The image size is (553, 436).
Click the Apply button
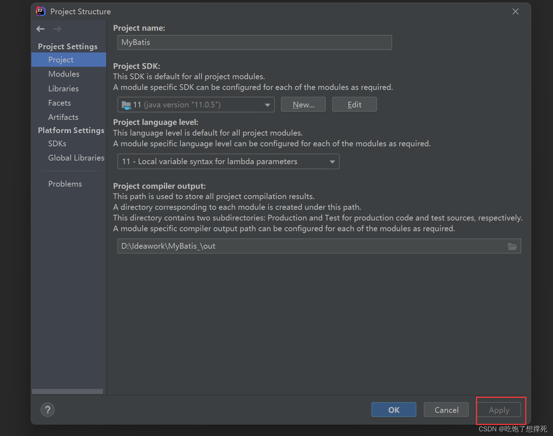499,410
